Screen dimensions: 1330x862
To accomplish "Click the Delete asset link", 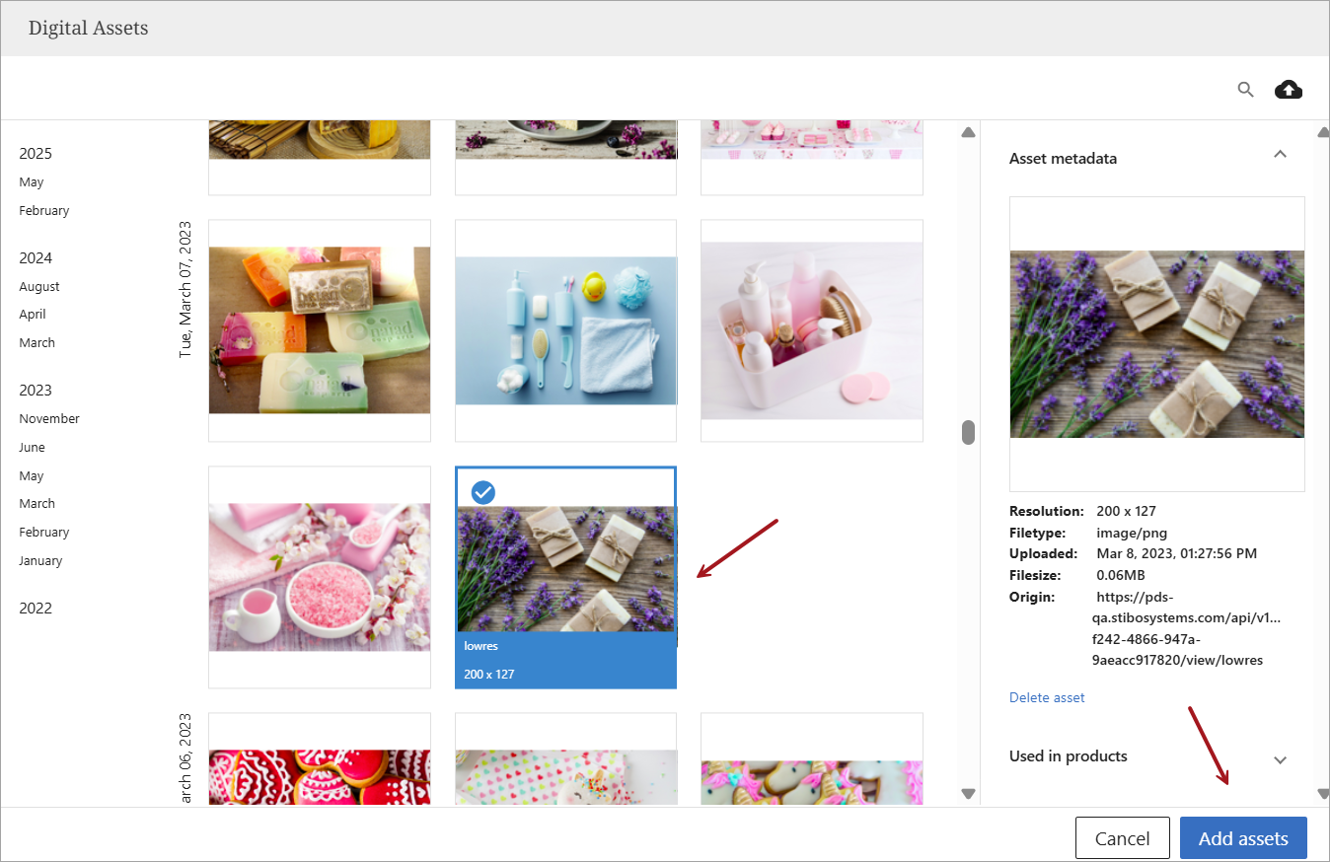I will 1047,697.
